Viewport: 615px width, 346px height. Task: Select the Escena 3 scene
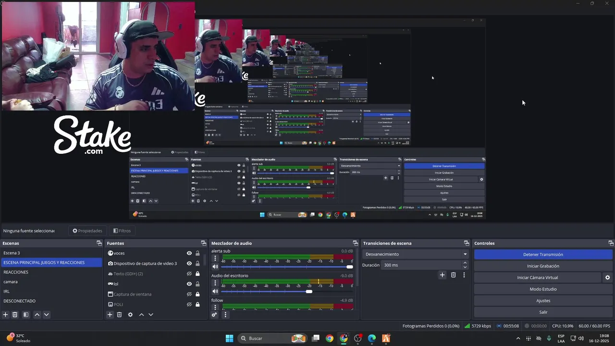51,253
